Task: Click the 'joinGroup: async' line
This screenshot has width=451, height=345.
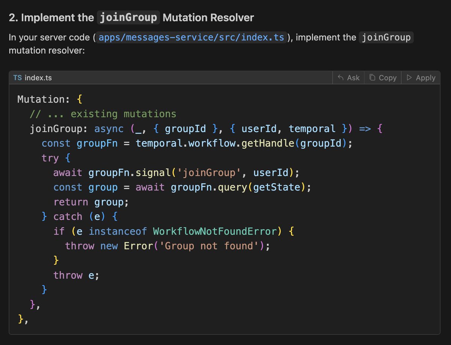Action: (x=206, y=129)
